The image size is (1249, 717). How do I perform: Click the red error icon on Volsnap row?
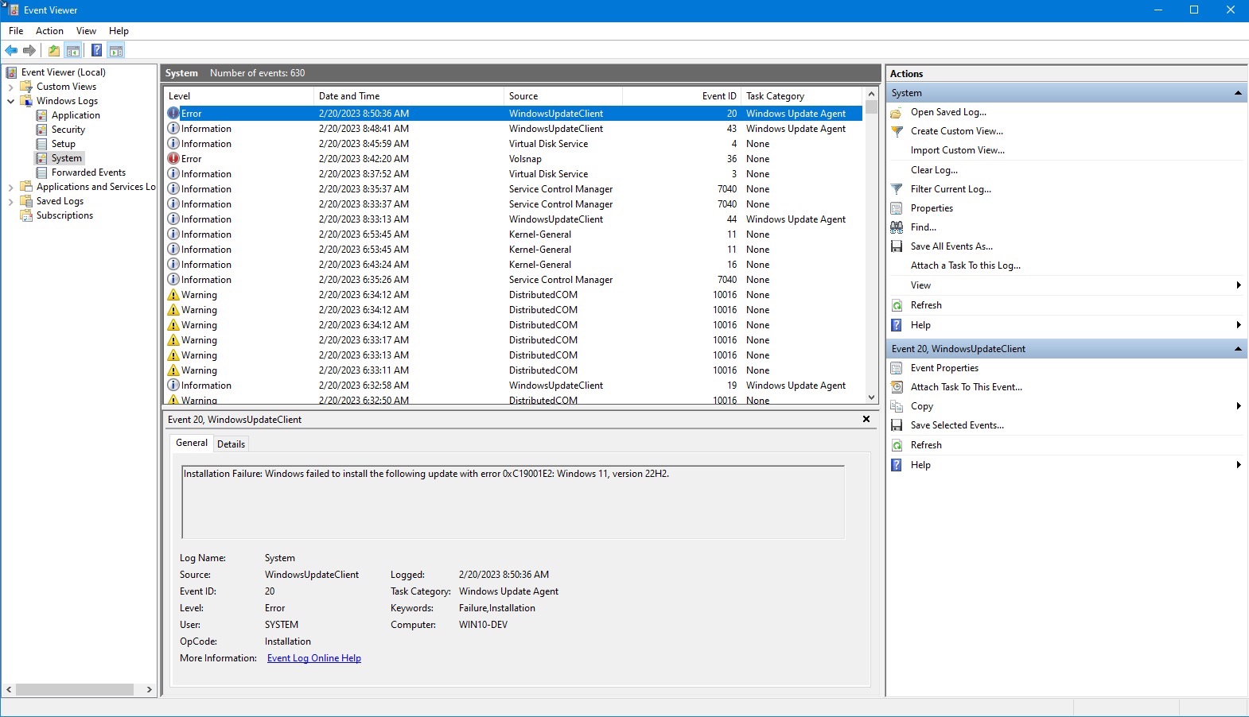pyautogui.click(x=173, y=159)
